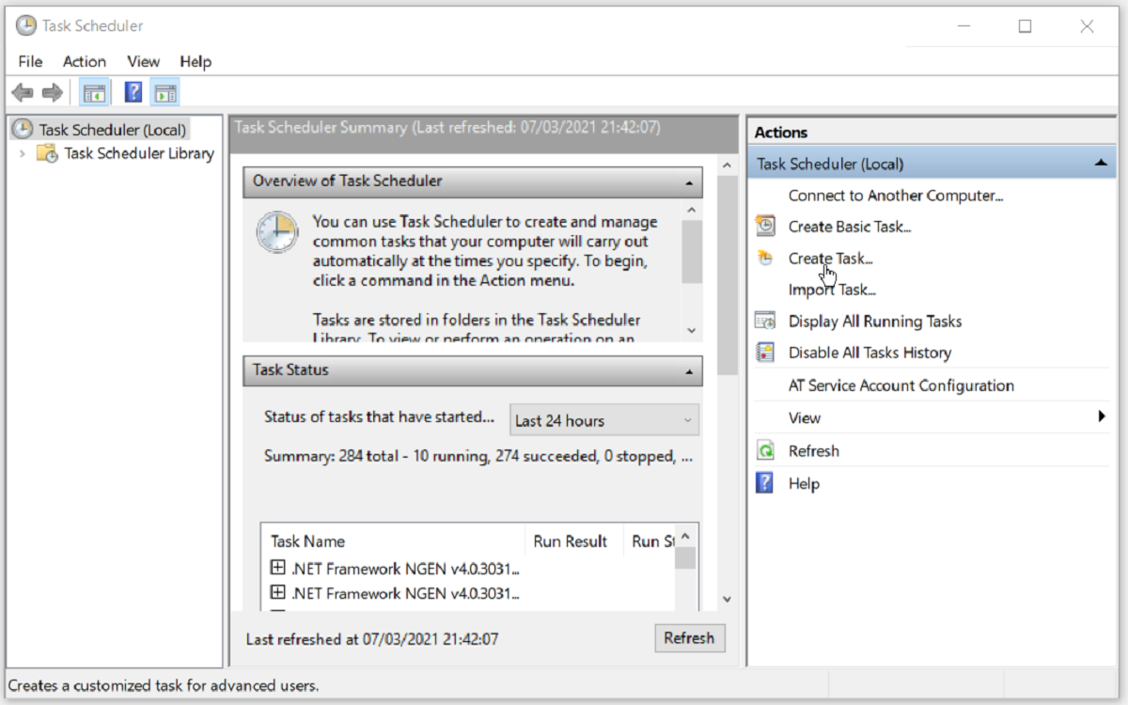Click the Help icon in Actions pane

pos(766,483)
